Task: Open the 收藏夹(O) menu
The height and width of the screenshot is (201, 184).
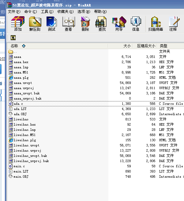Action: click(x=66, y=12)
